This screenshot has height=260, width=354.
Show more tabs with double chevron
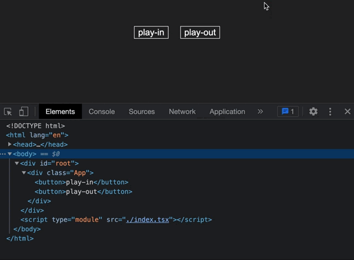coord(260,112)
